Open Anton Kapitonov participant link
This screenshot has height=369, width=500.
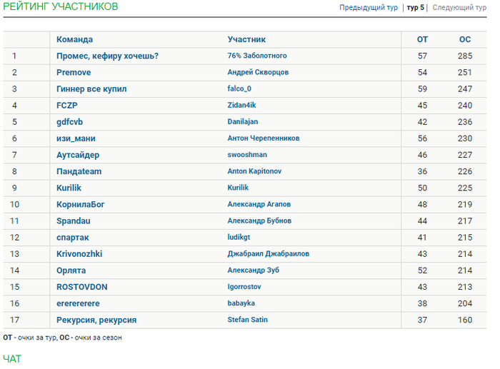[254, 171]
